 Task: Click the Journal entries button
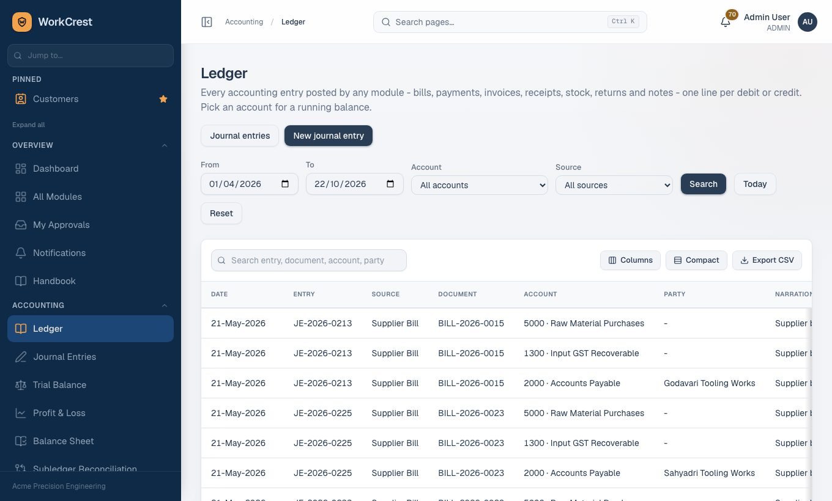(240, 136)
